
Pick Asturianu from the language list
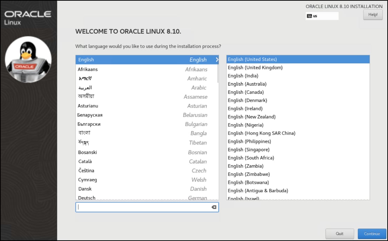[147, 106]
